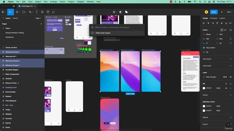Select the Hand tool
The width and height of the screenshot is (234, 131).
pyautogui.click(x=48, y=12)
